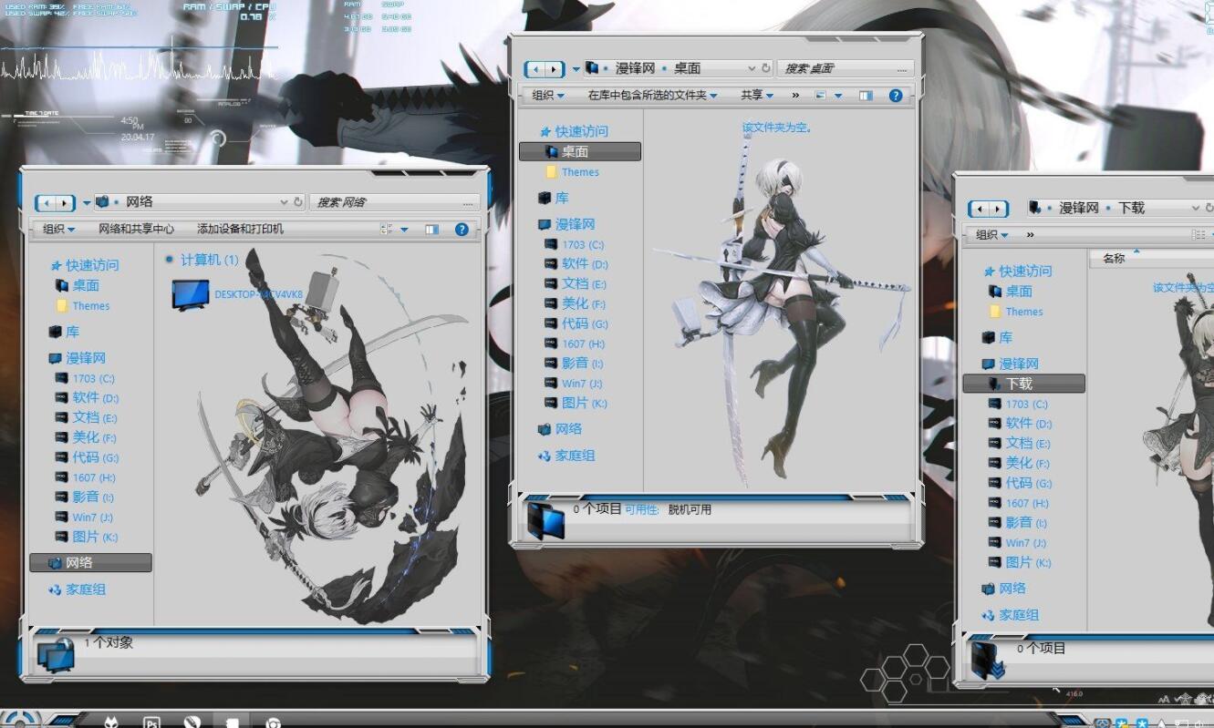Select 代码 (G:) drive in 桌面 window
The width and height of the screenshot is (1214, 728).
click(x=576, y=324)
